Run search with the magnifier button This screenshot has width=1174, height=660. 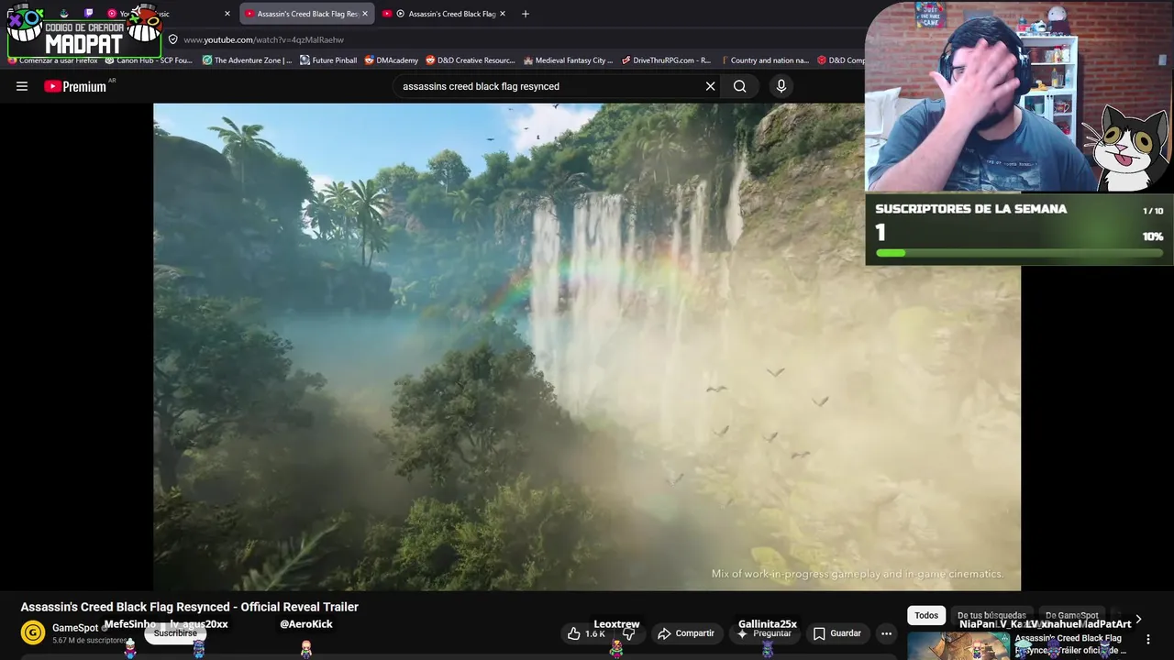coord(739,86)
